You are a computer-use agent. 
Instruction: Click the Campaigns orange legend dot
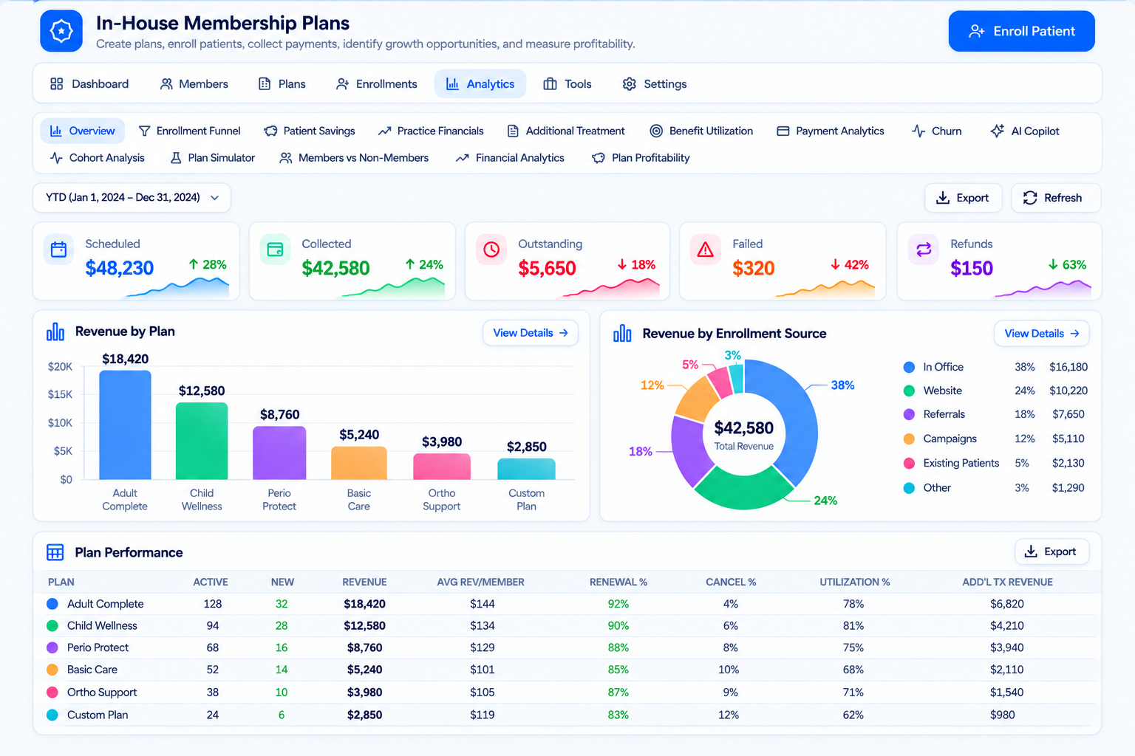coord(910,439)
